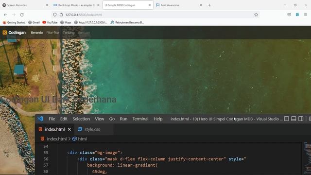The image size is (311, 175).
Task: Close the Bootstrap Masks tab
Action: [98, 5]
